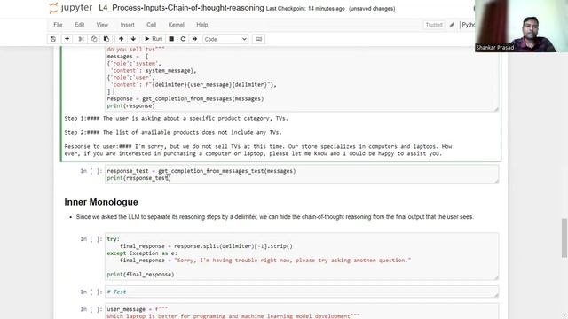The height and width of the screenshot is (319, 568).
Task: Click the Trusted notebook button
Action: [434, 25]
